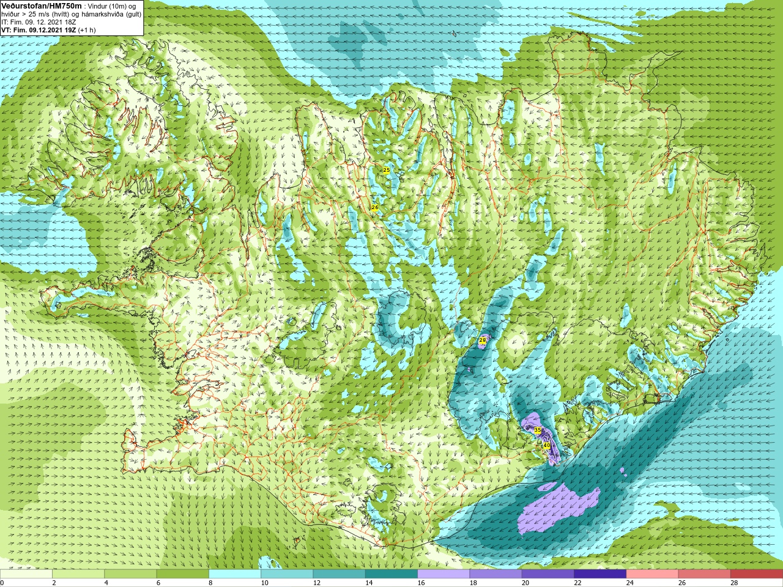
Task: Pick the 2–4 m/s light green legend swatch
Action: pos(78,574)
